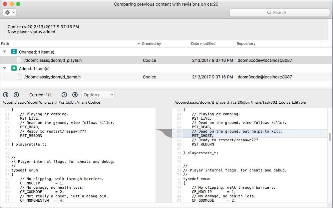This screenshot has width=333, height=208.
Task: Click 'PST_LIVE,' in the right pane
Action: pos(201,118)
